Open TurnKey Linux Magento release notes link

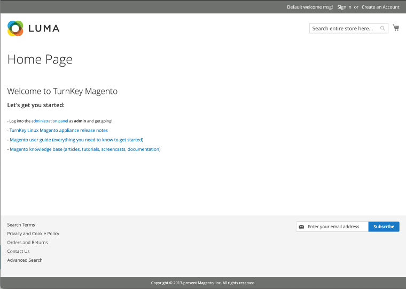59,130
